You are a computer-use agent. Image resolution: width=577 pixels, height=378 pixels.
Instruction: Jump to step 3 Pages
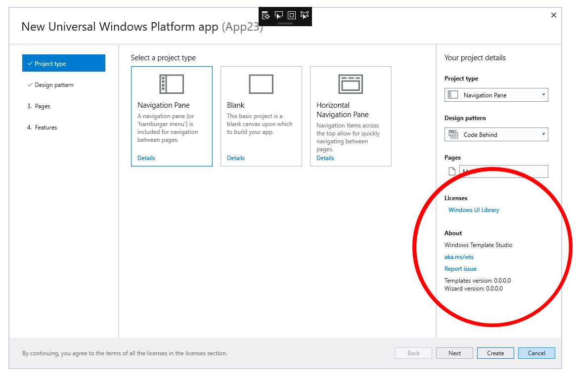tap(39, 106)
